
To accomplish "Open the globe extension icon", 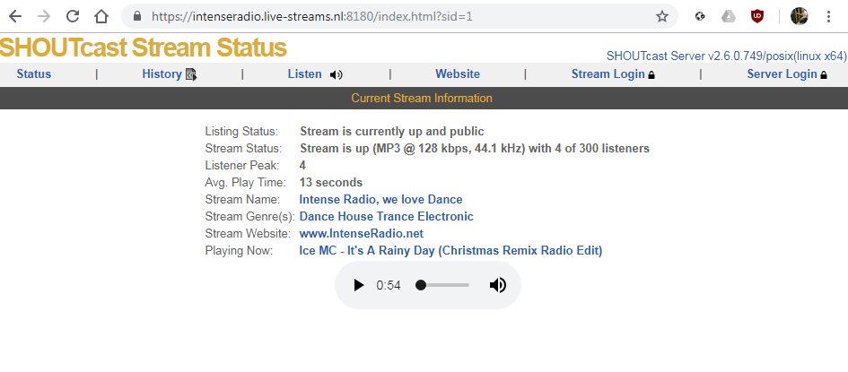I will pyautogui.click(x=700, y=16).
